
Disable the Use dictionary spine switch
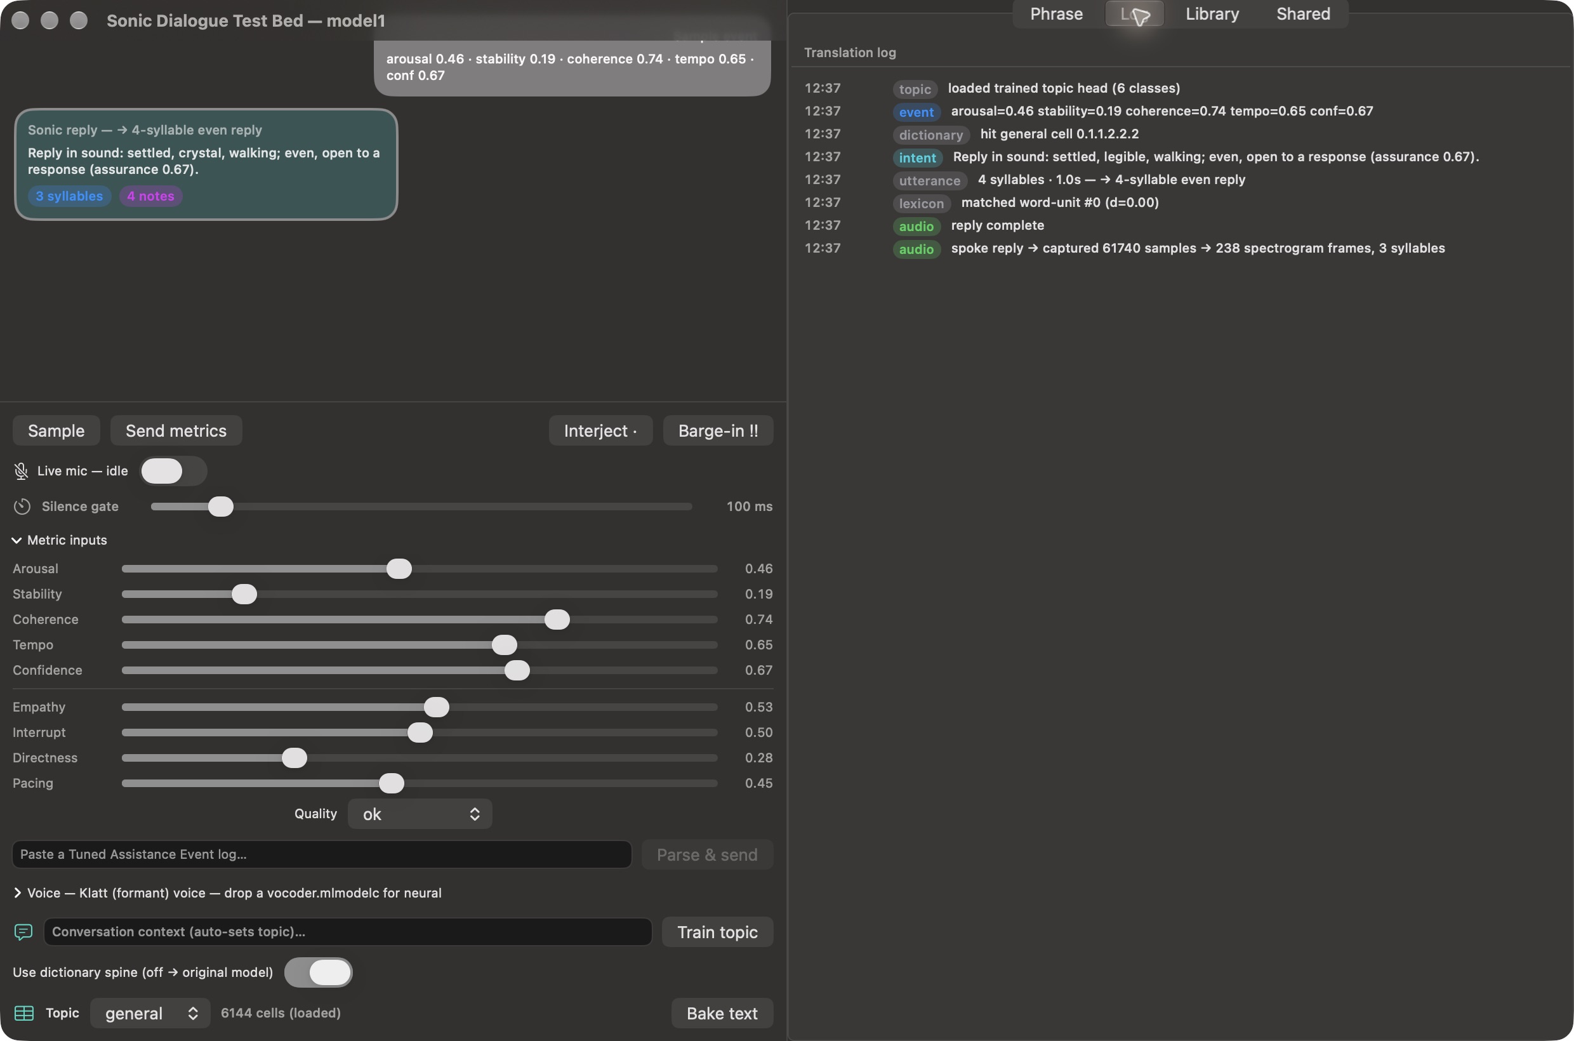point(318,972)
